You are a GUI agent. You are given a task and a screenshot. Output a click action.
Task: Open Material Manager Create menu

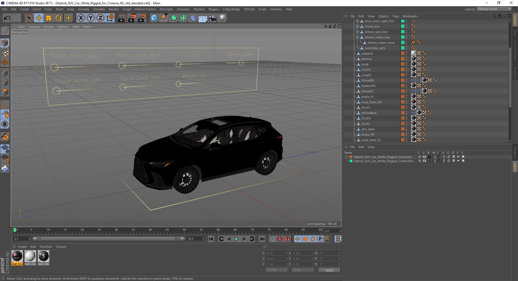(x=22, y=247)
